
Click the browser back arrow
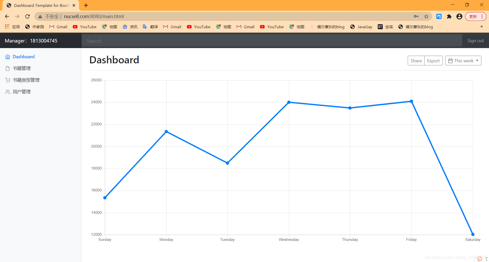[7, 16]
